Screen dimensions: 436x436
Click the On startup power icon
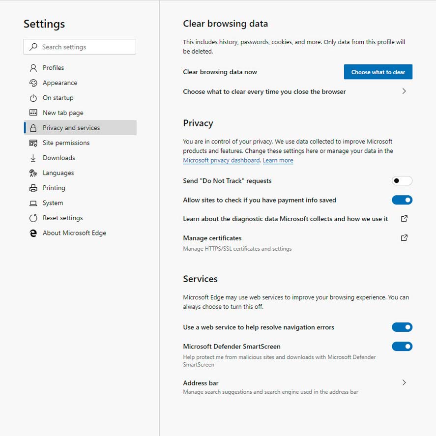pyautogui.click(x=33, y=98)
